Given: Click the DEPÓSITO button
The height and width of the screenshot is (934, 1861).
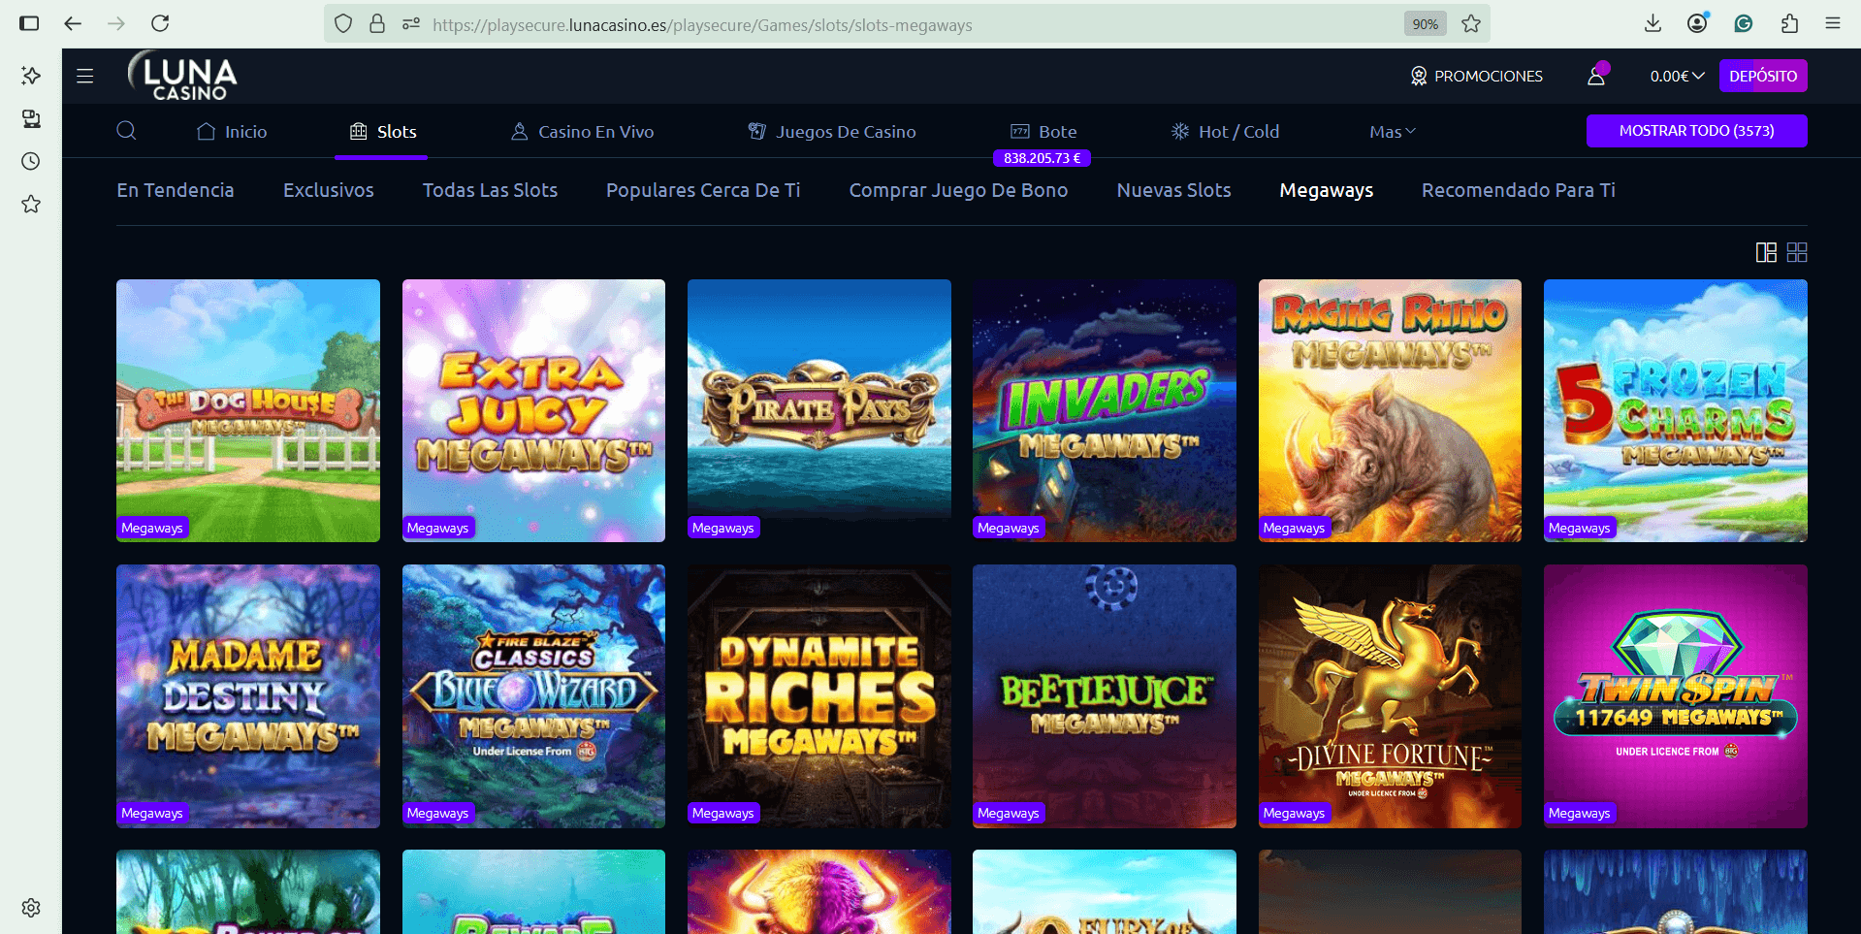Looking at the screenshot, I should point(1763,76).
